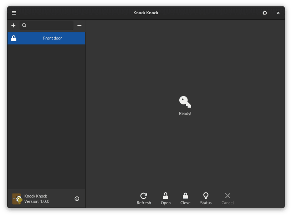Click the key icon above Ready!
Image resolution: width=292 pixels, height=216 pixels.
point(185,102)
